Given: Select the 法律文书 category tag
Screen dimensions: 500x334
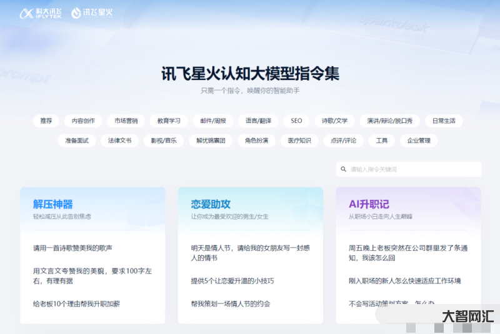Looking at the screenshot, I should click(x=119, y=140).
